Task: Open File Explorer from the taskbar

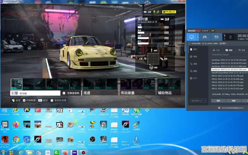Action: coord(30,153)
